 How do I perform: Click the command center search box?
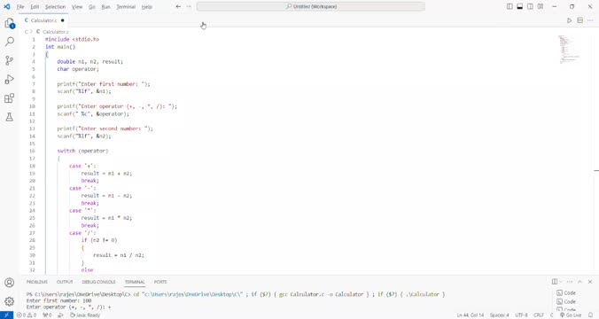pyautogui.click(x=311, y=6)
